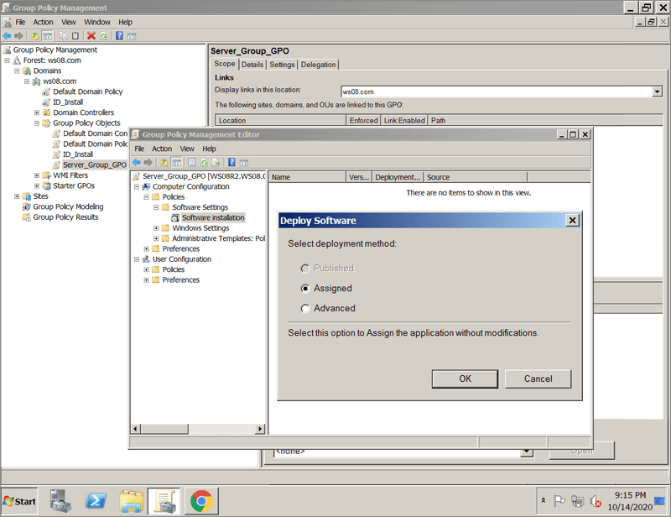Screen dimensions: 671x517
Task: Click Refresh icon in Editor toolbar
Action: pos(204,162)
